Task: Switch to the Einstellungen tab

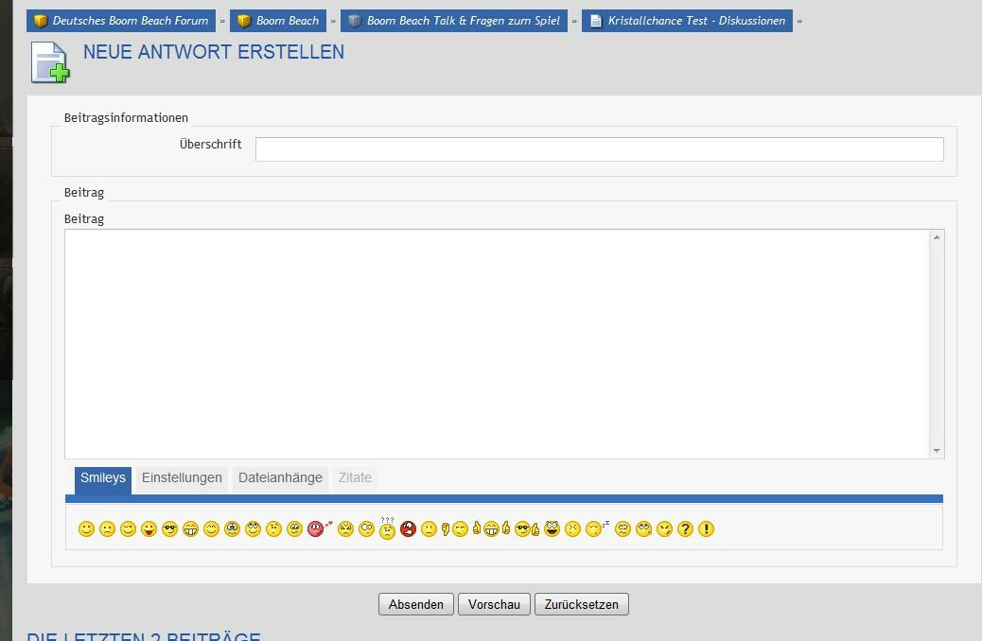Action: tap(182, 478)
